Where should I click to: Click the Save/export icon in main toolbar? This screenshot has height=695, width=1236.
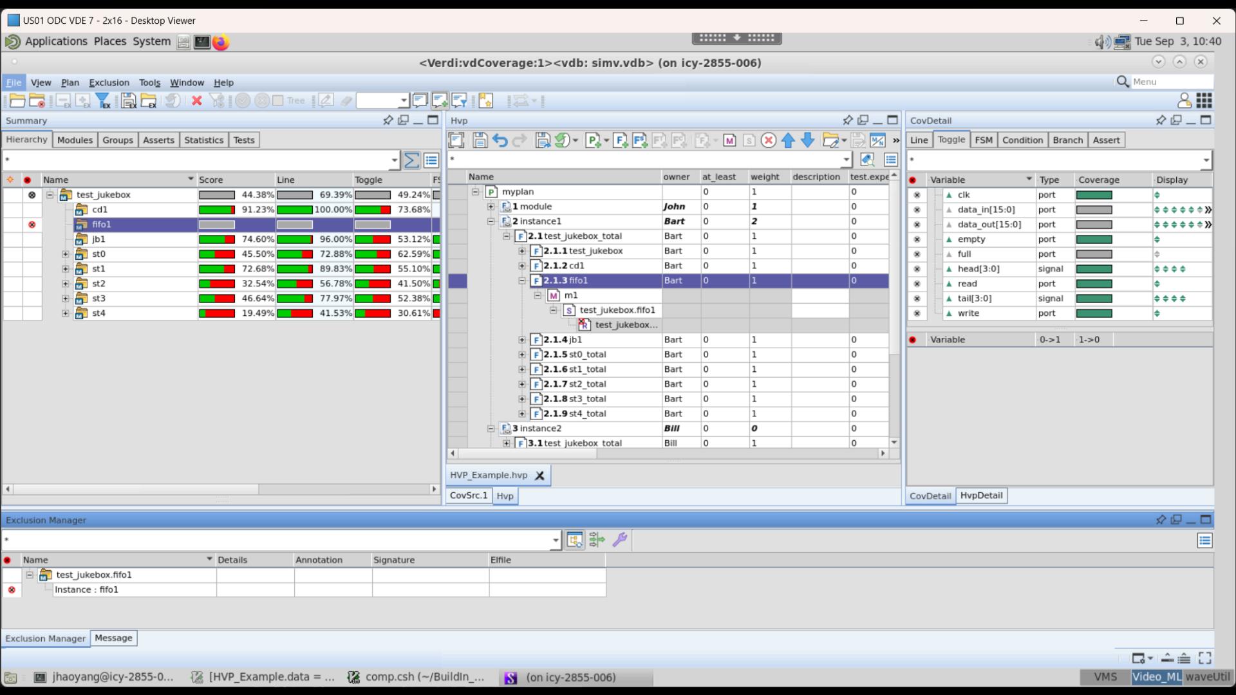point(128,101)
